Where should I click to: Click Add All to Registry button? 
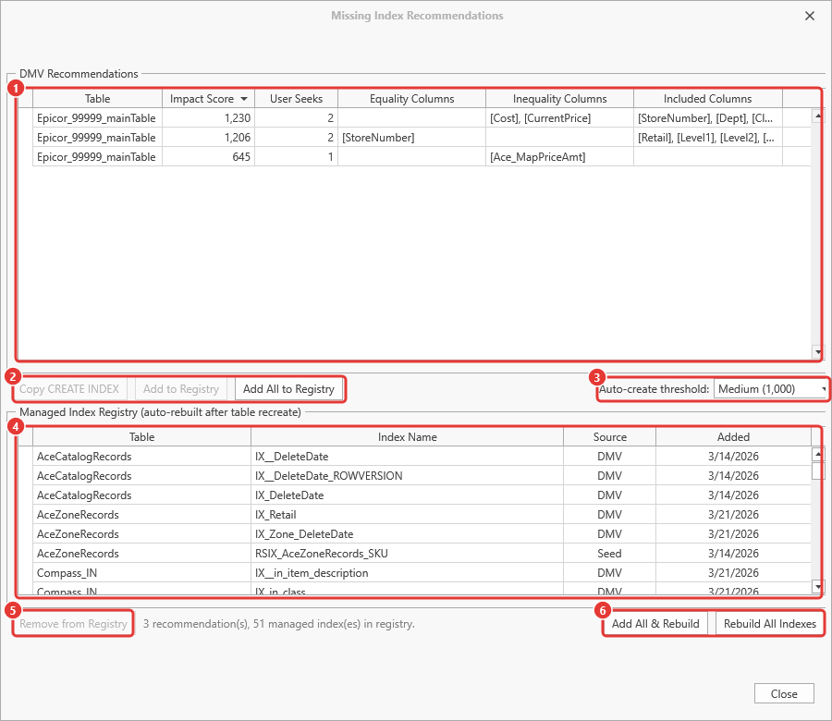(288, 389)
